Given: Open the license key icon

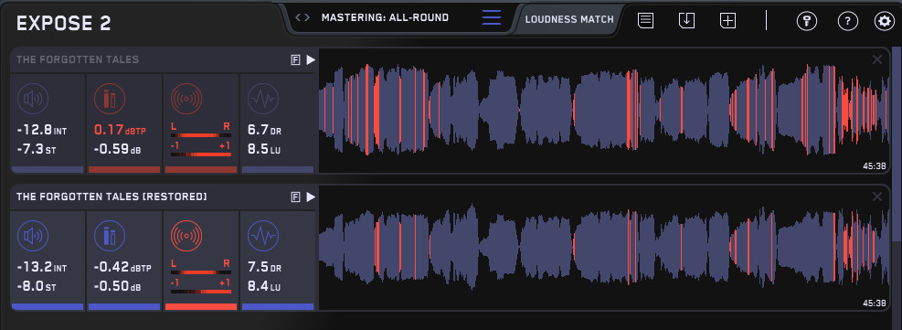Looking at the screenshot, I should tap(807, 21).
